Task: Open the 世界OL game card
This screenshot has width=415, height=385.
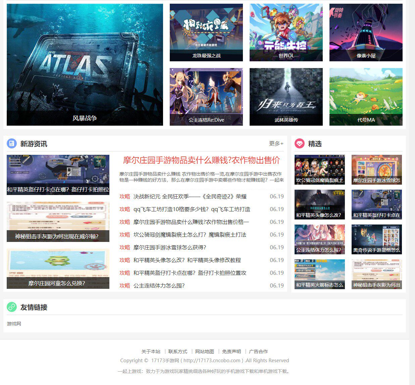Action: (286, 32)
